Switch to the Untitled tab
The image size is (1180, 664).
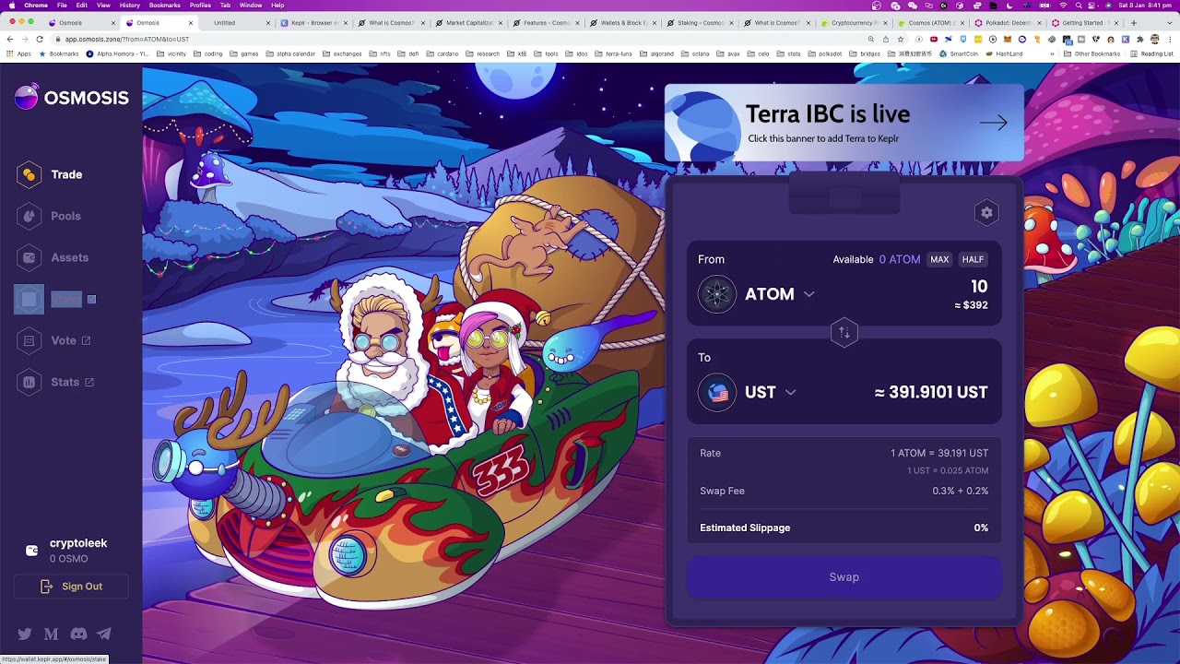click(235, 22)
